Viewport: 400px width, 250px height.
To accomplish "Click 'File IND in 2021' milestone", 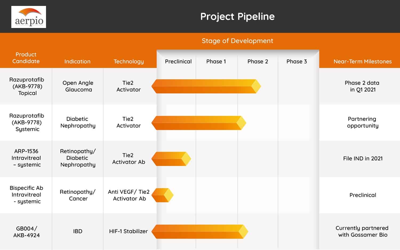I will point(363,158).
